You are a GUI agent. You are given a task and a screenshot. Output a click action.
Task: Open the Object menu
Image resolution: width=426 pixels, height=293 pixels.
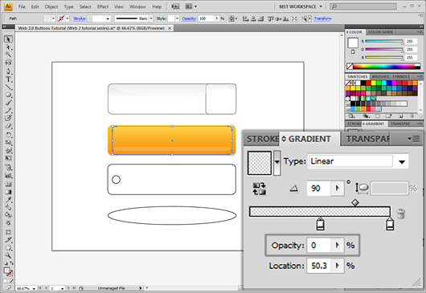click(x=51, y=6)
